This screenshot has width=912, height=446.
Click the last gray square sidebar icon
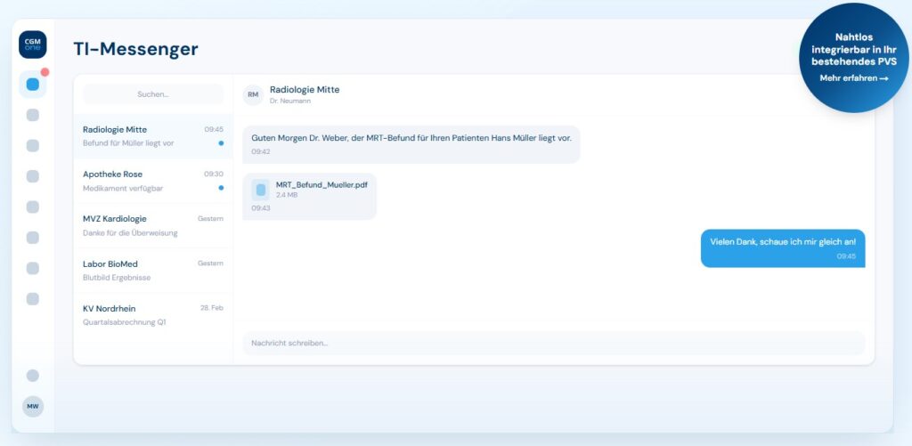(33, 299)
